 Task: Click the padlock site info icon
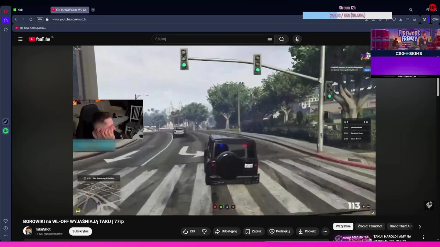pos(47,19)
